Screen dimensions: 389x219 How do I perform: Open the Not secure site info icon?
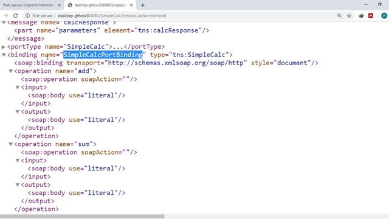click(x=27, y=16)
